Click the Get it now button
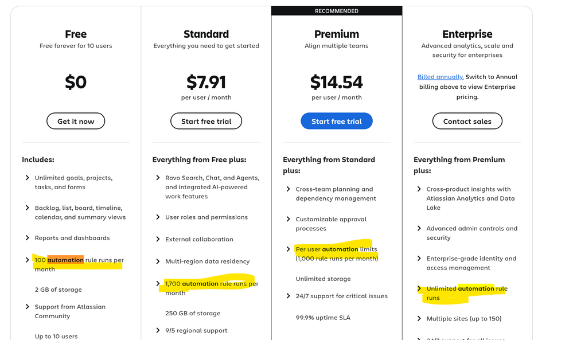Screen dimensions: 573x340 point(76,121)
